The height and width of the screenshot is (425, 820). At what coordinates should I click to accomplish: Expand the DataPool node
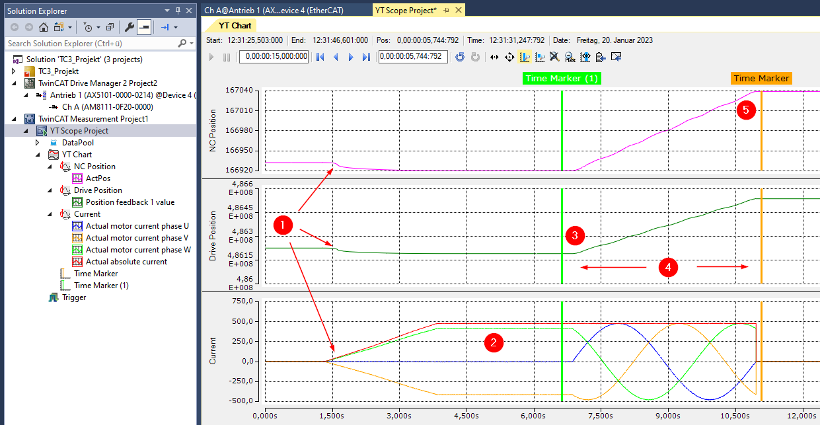tap(38, 143)
